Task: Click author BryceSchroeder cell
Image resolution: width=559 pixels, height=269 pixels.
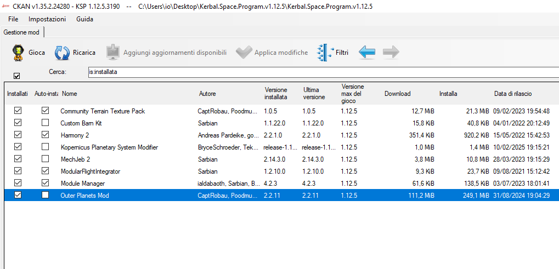Action: 229,147
